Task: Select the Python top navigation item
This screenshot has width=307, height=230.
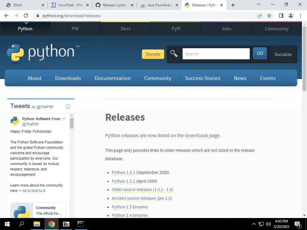Action: point(25,29)
